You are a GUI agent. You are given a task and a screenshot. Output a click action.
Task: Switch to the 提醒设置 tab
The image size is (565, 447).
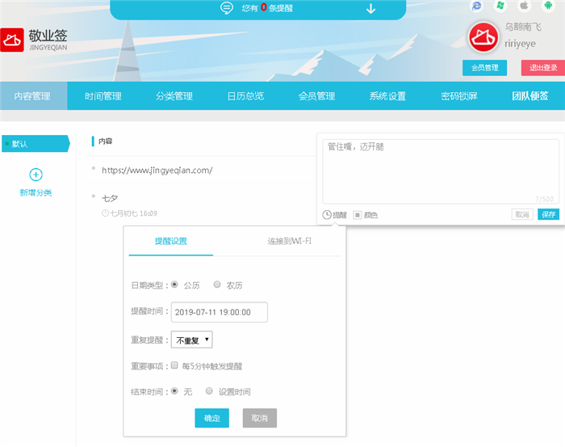(171, 241)
